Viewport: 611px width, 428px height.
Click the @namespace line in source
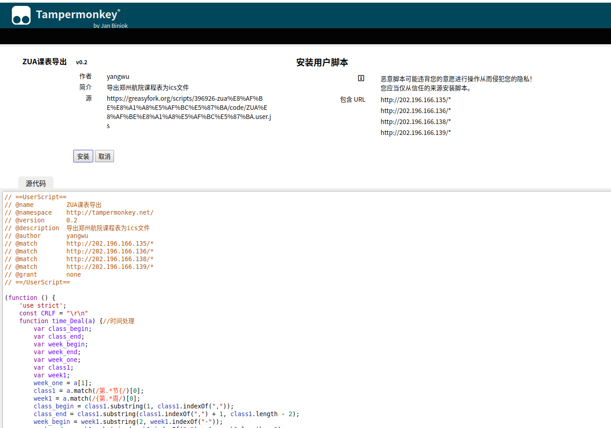[x=79, y=212]
